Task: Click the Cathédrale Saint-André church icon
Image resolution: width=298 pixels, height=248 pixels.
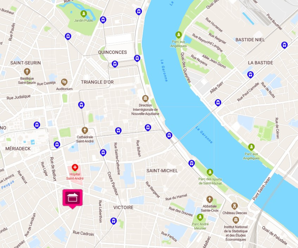Action: coord(85,131)
